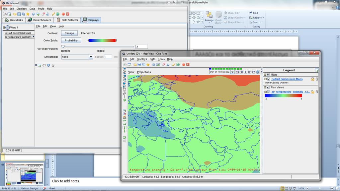Switch to the Data Choosers tab
This screenshot has height=191, width=340.
(40, 20)
